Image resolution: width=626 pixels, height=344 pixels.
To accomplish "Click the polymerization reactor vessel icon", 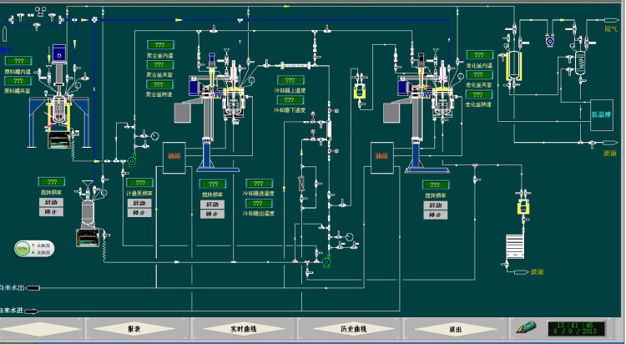I will click(x=231, y=100).
